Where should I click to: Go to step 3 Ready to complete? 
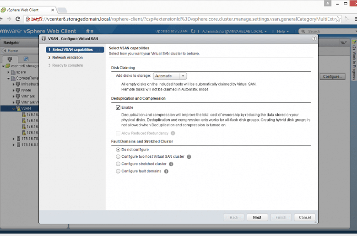point(65,65)
